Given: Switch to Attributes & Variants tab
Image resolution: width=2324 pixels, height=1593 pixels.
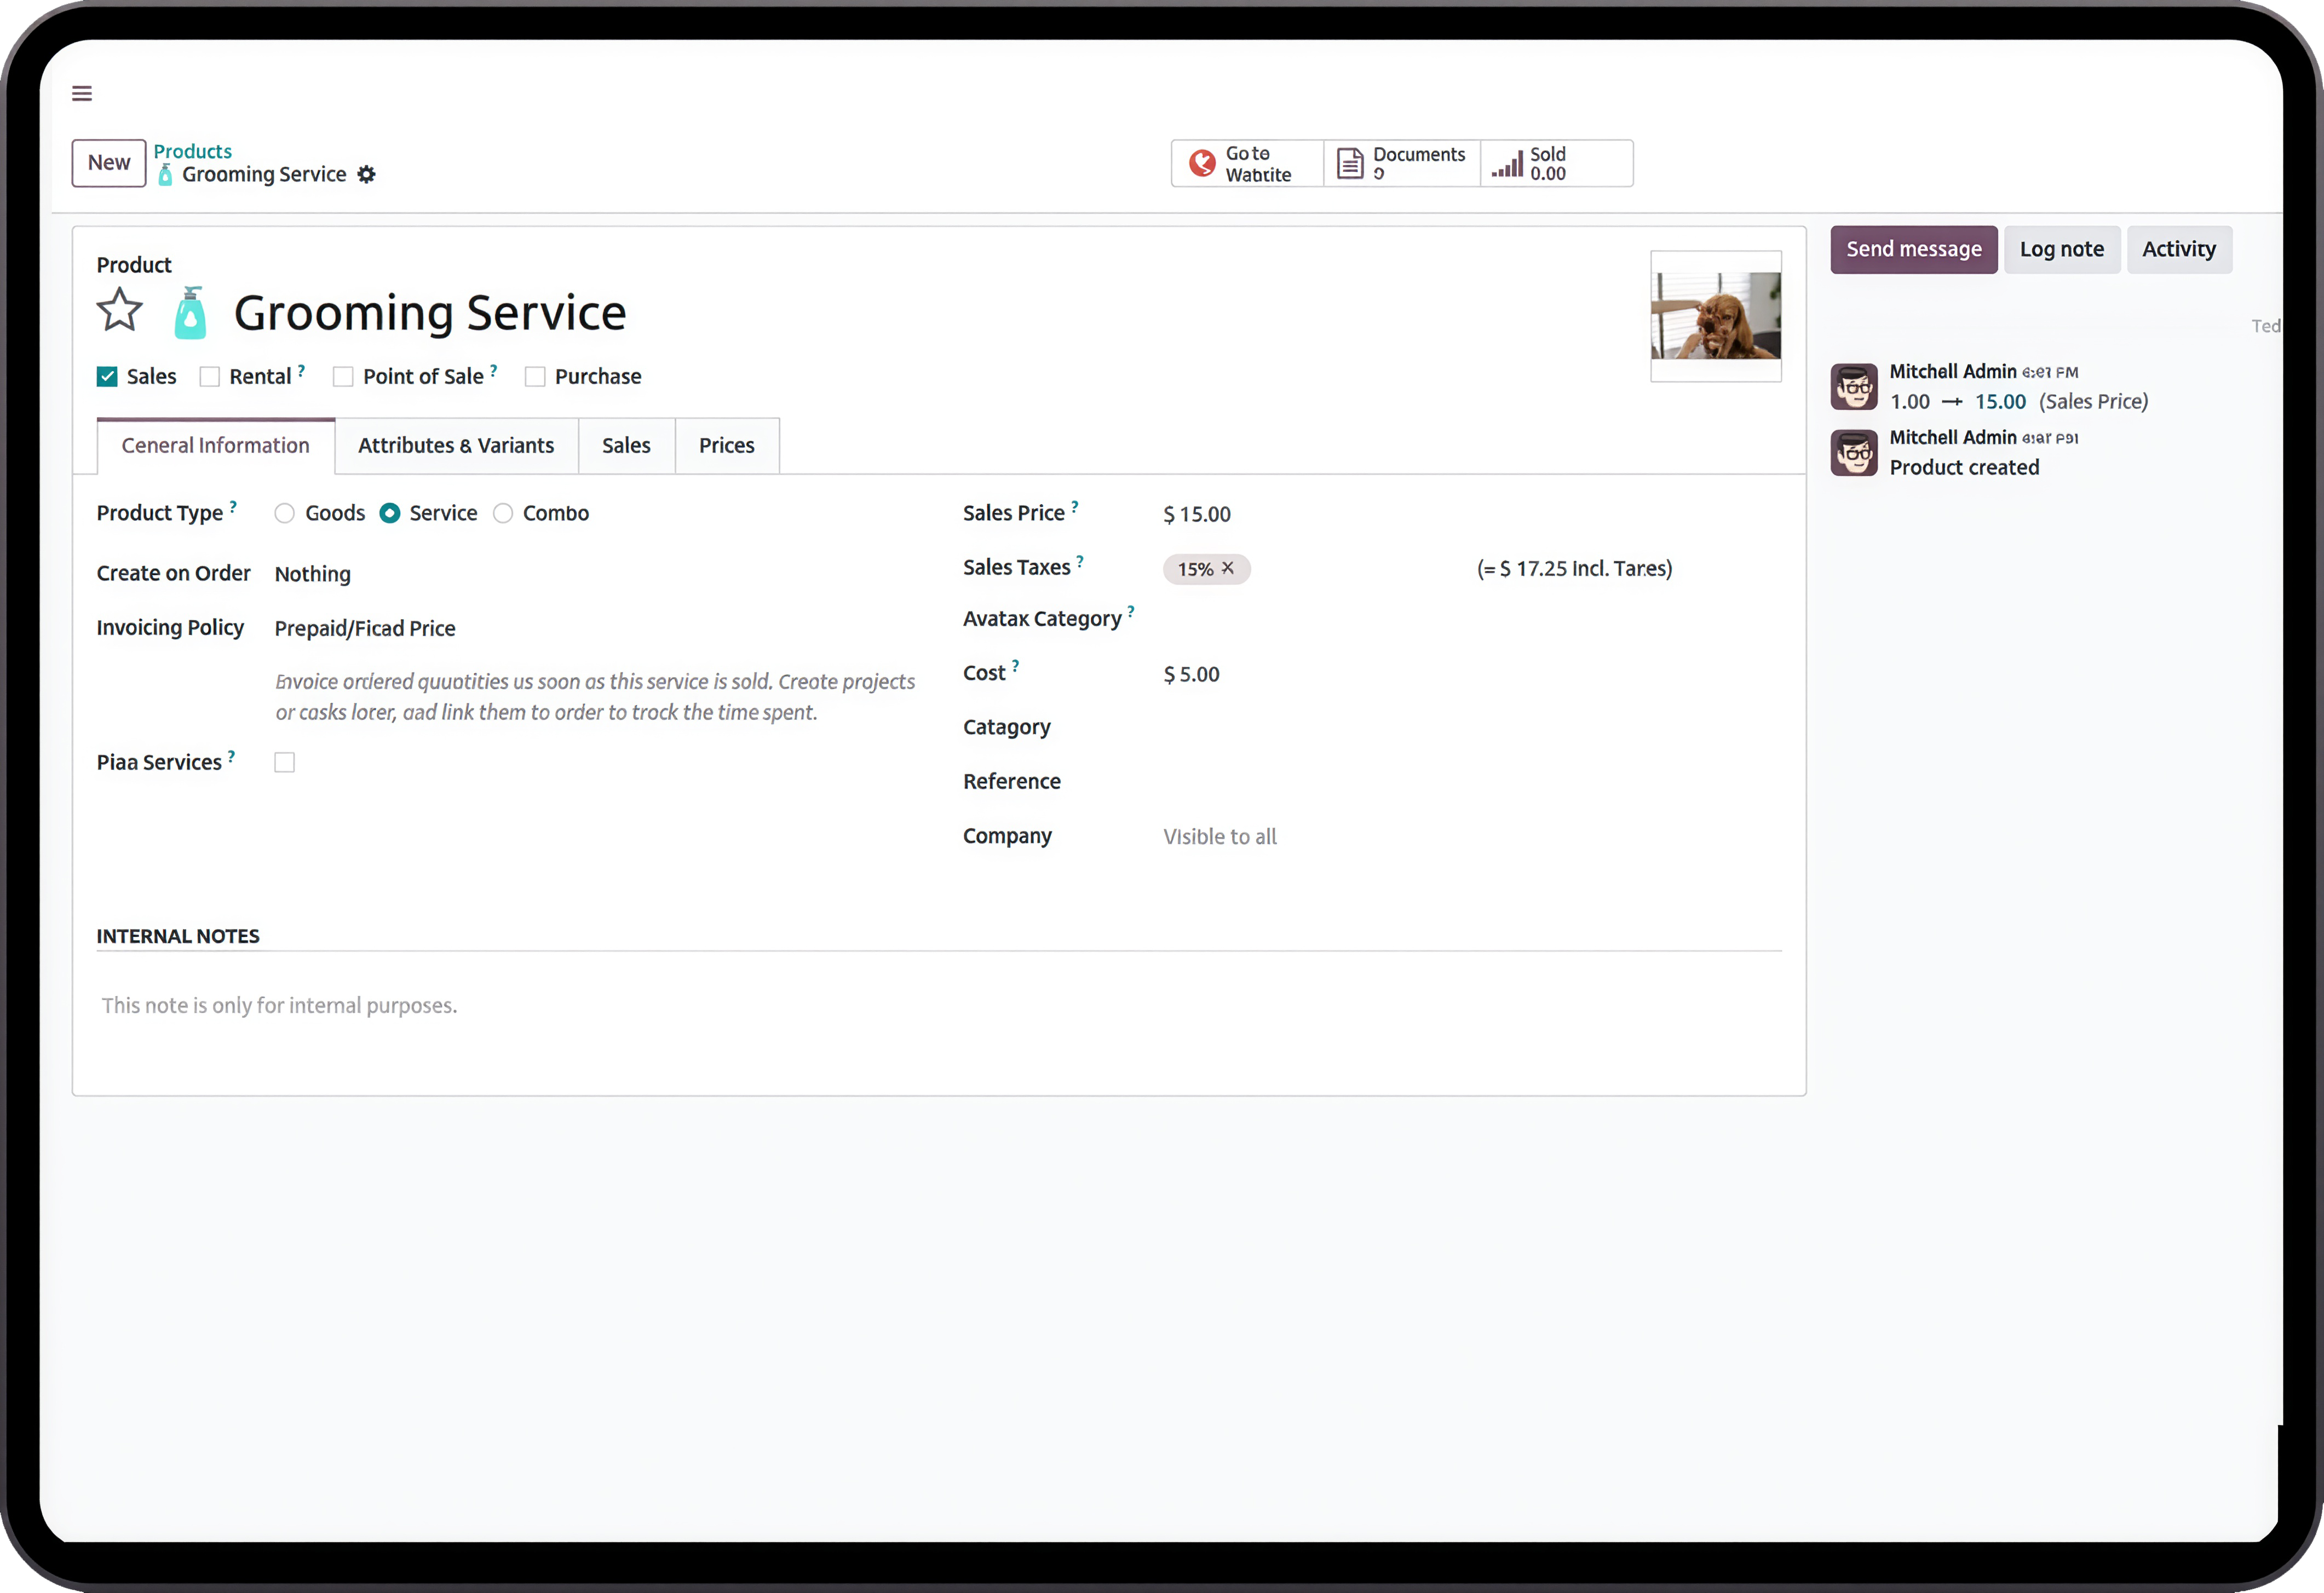Looking at the screenshot, I should 456,446.
